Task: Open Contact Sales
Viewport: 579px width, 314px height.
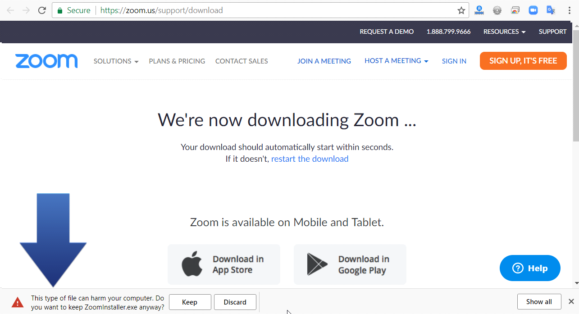Action: (242, 61)
